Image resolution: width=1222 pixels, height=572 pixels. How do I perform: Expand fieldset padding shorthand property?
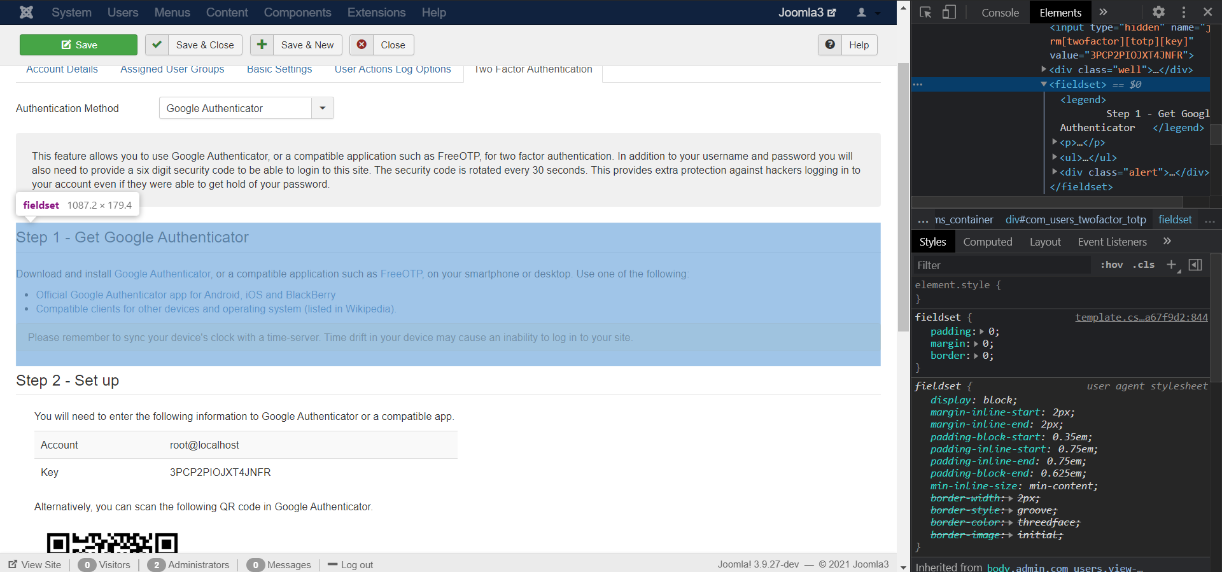coord(981,331)
